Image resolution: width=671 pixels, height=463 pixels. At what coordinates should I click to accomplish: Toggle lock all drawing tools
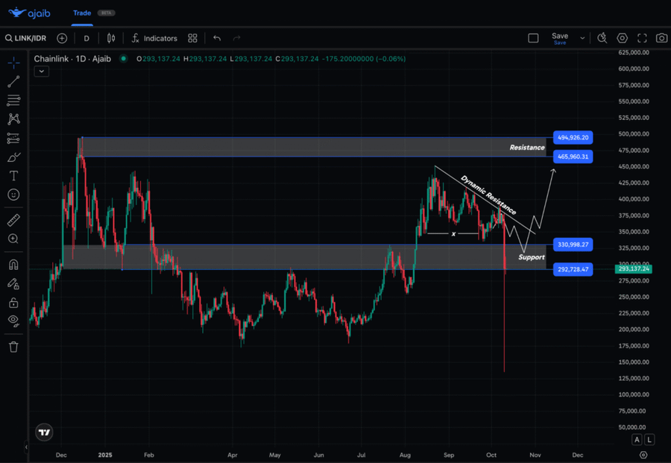(13, 303)
